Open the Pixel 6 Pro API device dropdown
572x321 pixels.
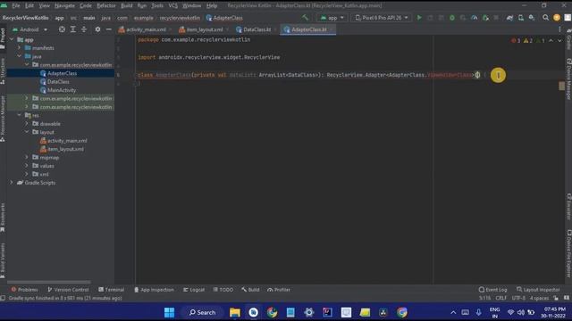382,18
